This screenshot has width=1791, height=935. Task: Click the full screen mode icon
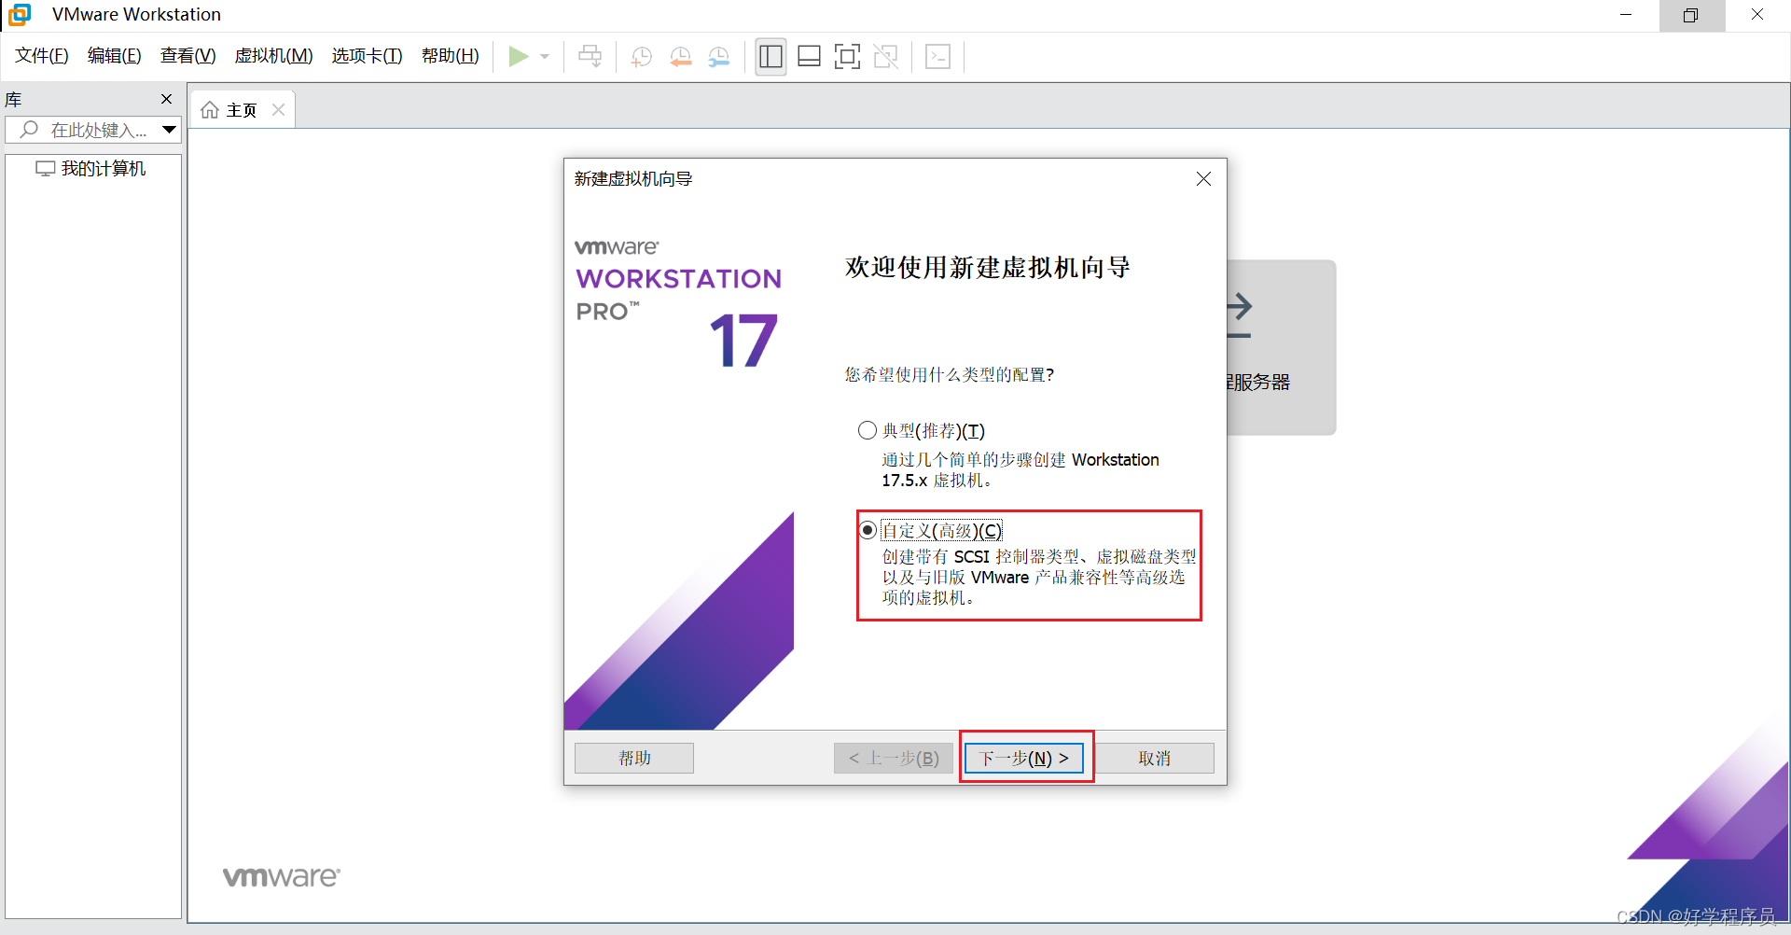847,57
